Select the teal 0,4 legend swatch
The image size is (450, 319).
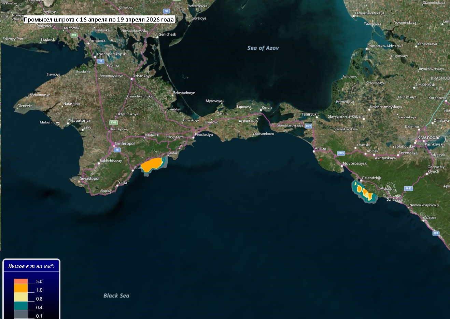point(21,306)
